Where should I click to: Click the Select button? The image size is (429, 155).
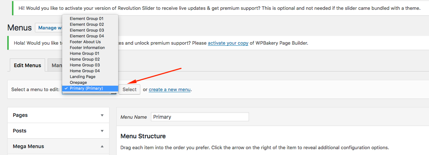coord(129,90)
